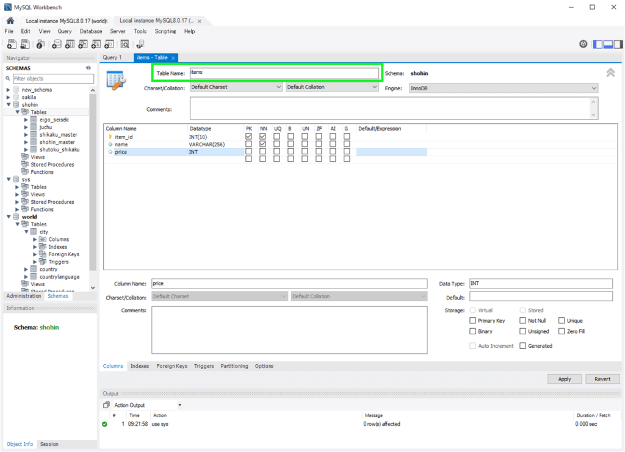
Task: Open the Administration navigator tab
Action: coord(24,296)
